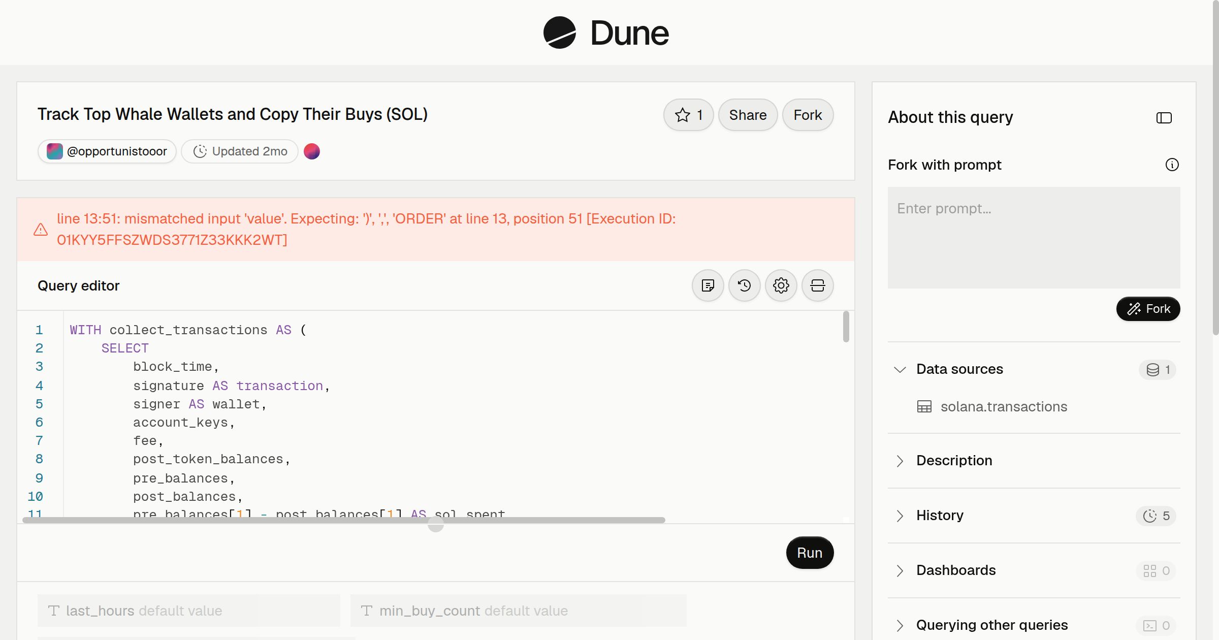The height and width of the screenshot is (640, 1219).
Task: Open @opportunistooor author profile
Action: tap(107, 151)
